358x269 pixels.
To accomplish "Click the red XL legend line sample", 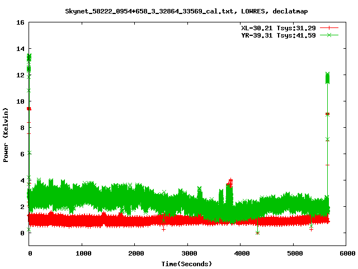I will click(x=329, y=28).
